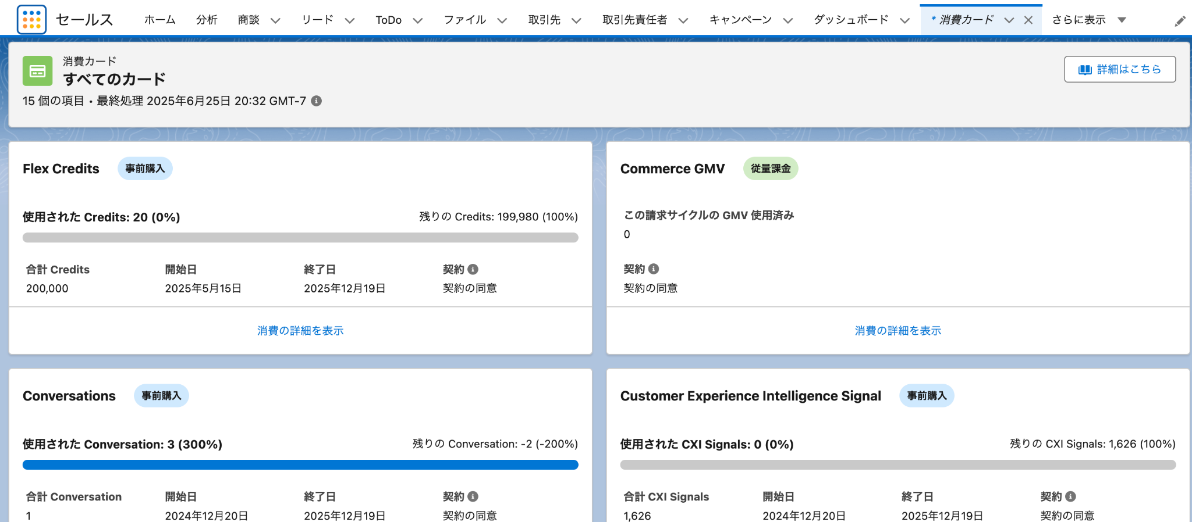The width and height of the screenshot is (1192, 522).
Task: Click the 15 個の項目 count text
Action: pos(54,101)
